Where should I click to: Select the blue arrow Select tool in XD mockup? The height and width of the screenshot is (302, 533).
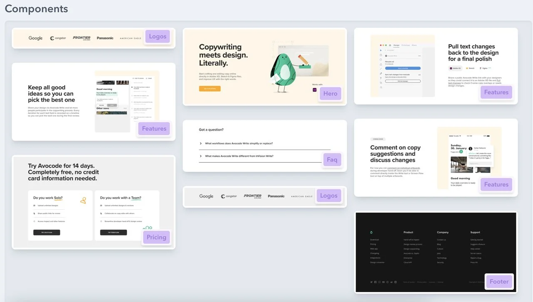381,50
